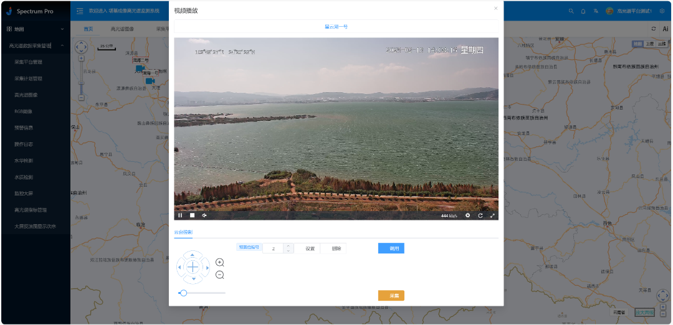Zoom out the PTZ camera
Image resolution: width=673 pixels, height=325 pixels.
point(220,275)
